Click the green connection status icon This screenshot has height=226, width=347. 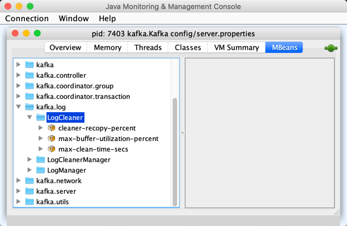[331, 48]
